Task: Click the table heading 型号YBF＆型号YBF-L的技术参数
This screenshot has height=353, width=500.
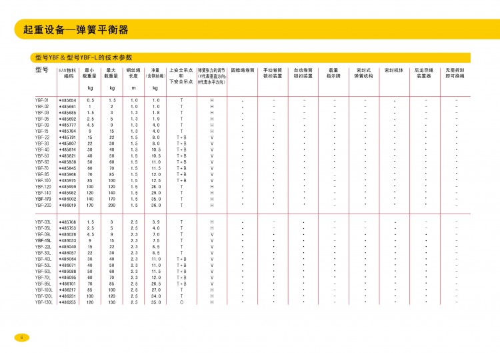Action: pyautogui.click(x=84, y=57)
